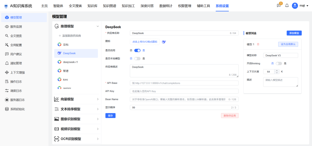Click the 图像识别模型 picture icon

tap(57, 119)
